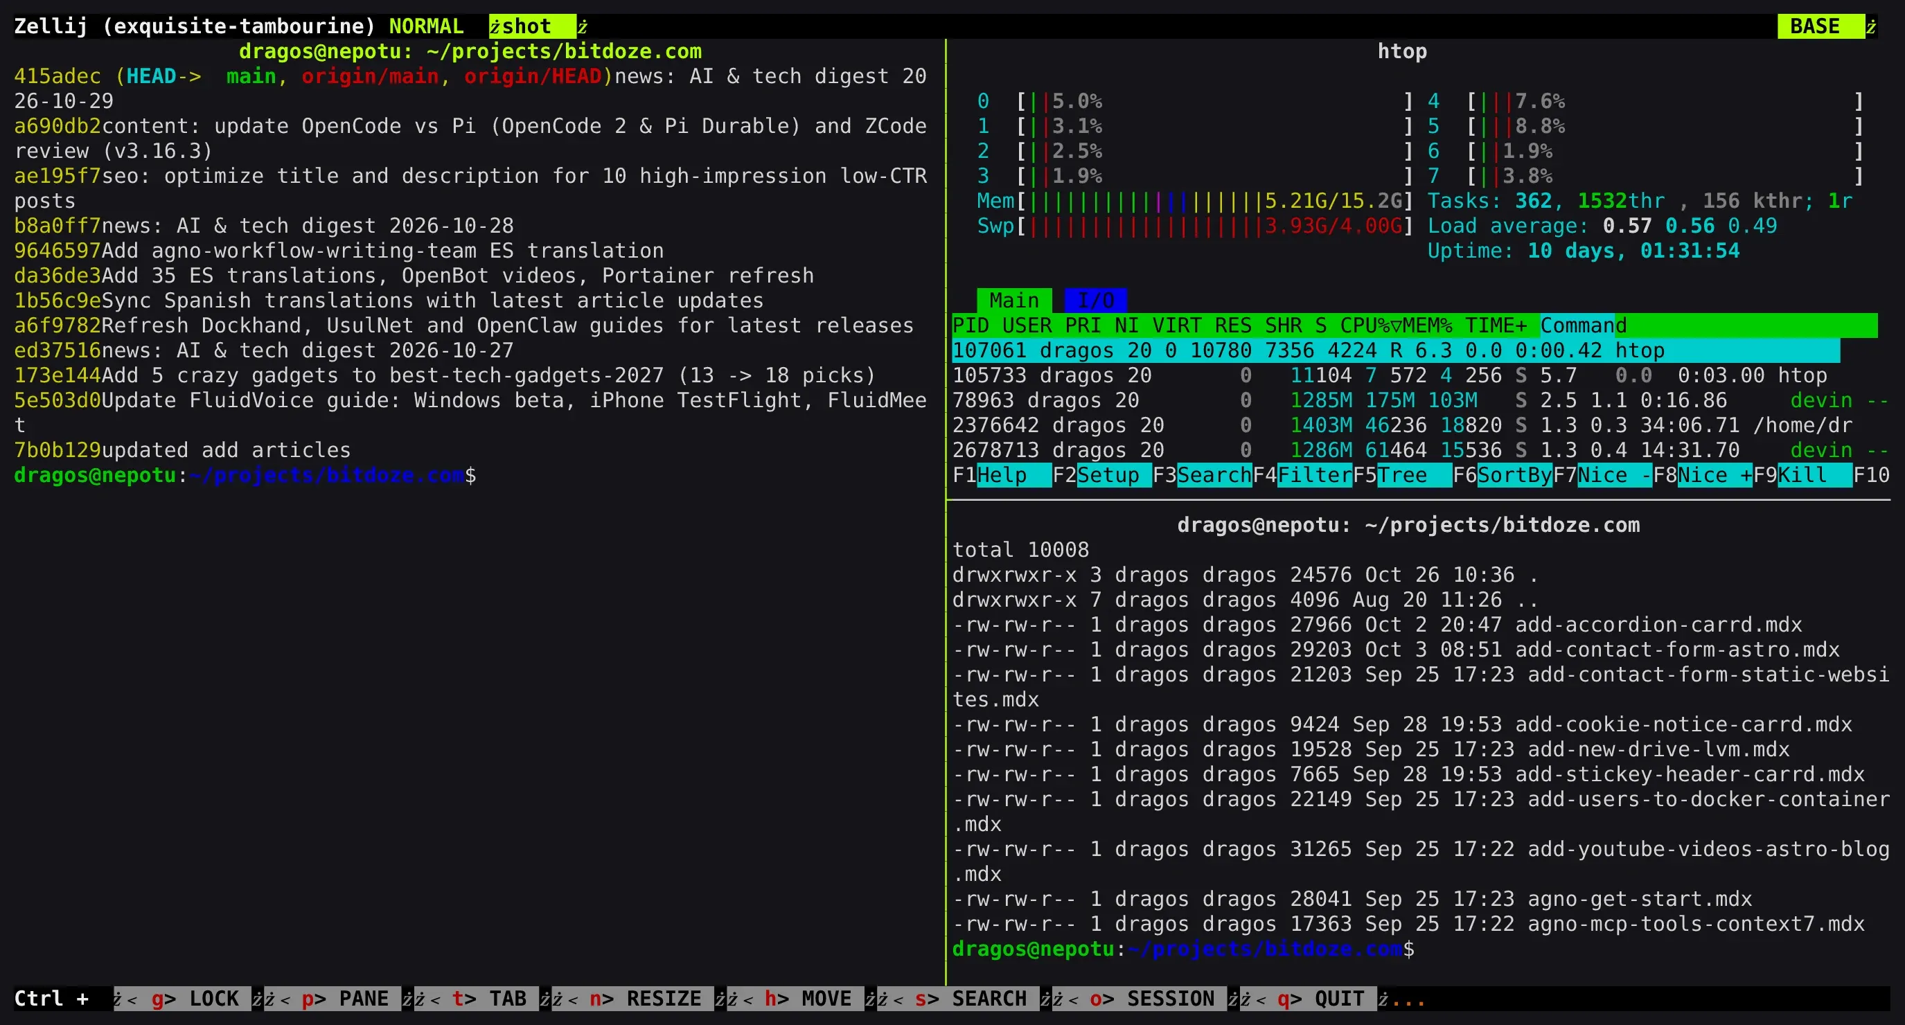Click the BASE mode indicator
The image size is (1905, 1025).
pyautogui.click(x=1820, y=26)
